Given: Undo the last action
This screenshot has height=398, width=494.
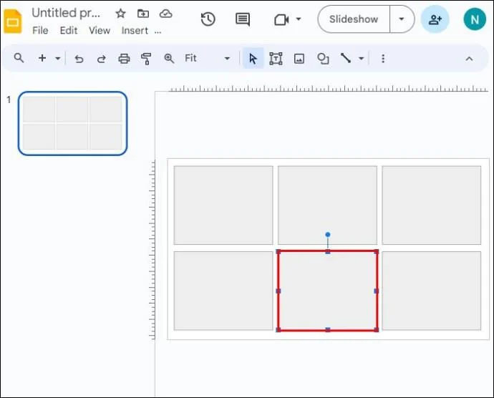Looking at the screenshot, I should pos(79,59).
